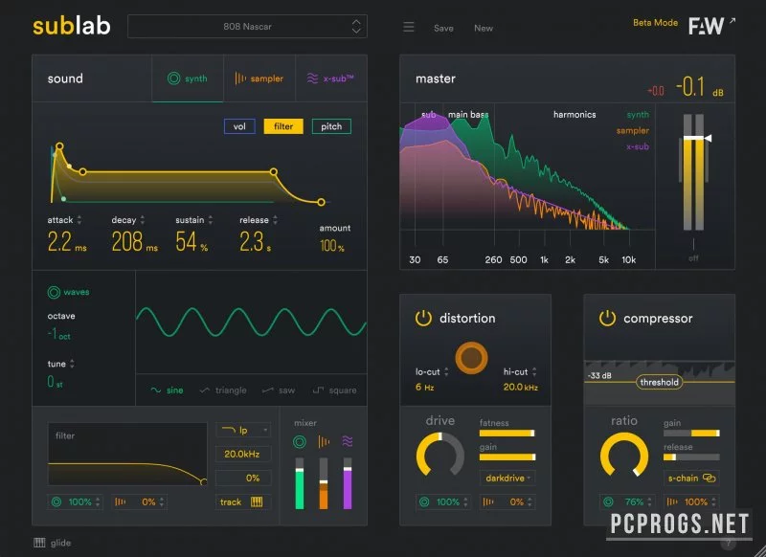Select the filter envelope button
Viewport: 766px width, 557px height.
click(x=283, y=126)
